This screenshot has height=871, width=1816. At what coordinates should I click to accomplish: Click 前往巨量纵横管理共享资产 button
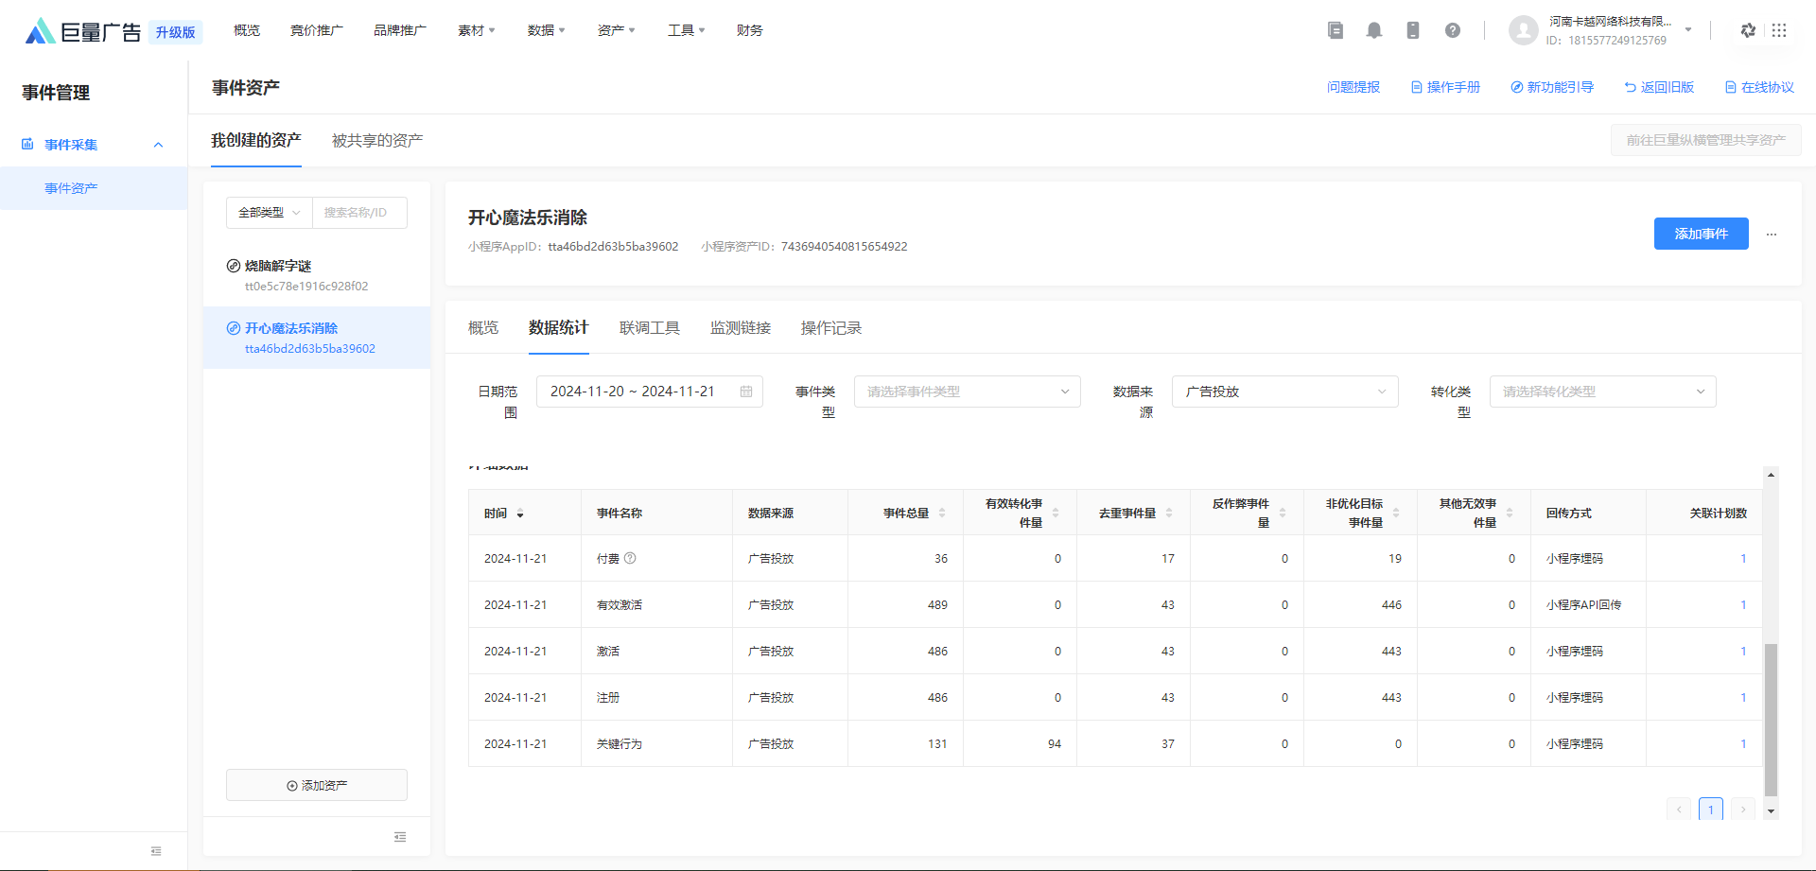[x=1706, y=140]
